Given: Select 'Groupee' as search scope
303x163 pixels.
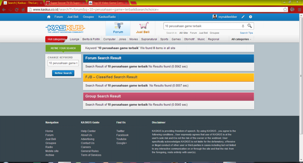Looking at the screenshot, I should [215, 33].
